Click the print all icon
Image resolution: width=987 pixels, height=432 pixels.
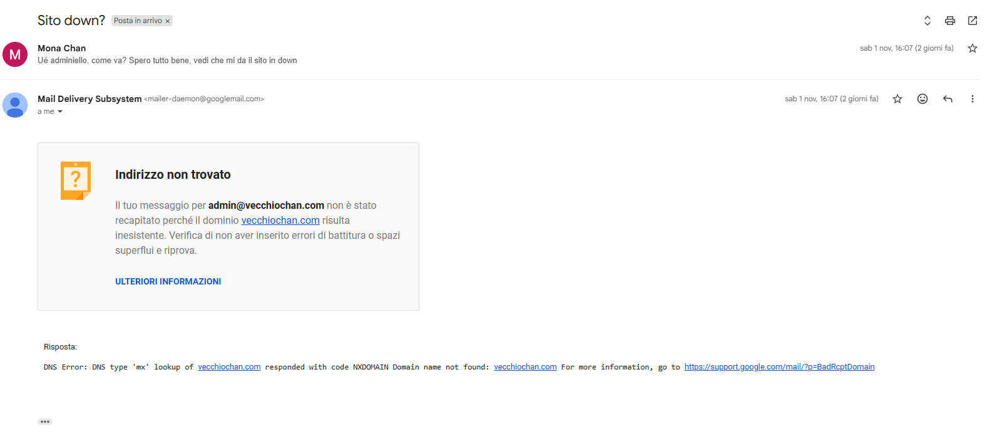(x=949, y=21)
